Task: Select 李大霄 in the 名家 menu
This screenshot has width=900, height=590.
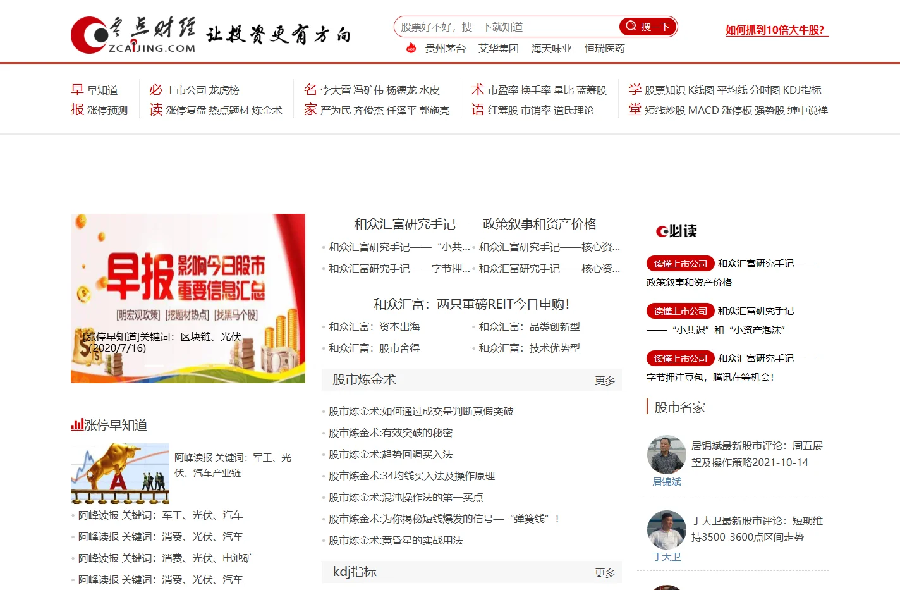Action: (336, 90)
